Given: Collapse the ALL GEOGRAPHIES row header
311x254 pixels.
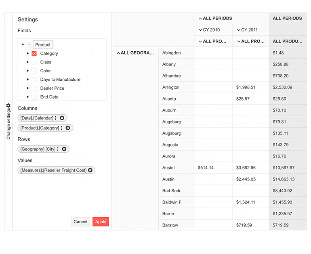Looking at the screenshot, I should [x=118, y=53].
